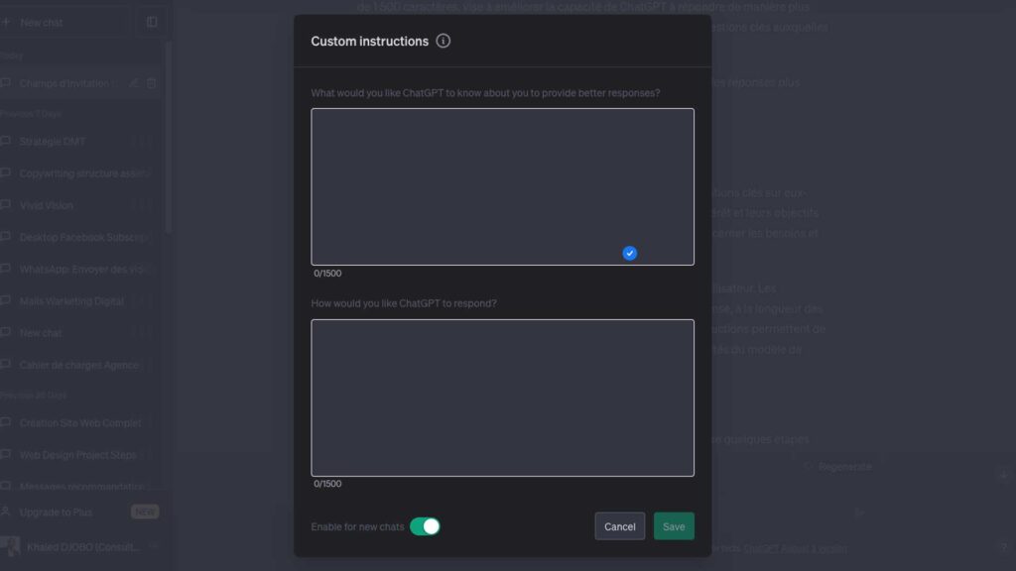Click the user avatar thumbnail at sidebar bottom
The height and width of the screenshot is (571, 1016).
click(x=10, y=547)
